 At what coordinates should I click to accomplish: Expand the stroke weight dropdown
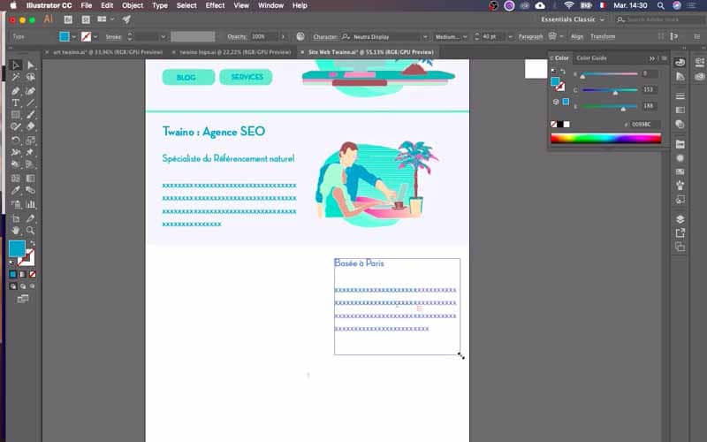point(163,36)
